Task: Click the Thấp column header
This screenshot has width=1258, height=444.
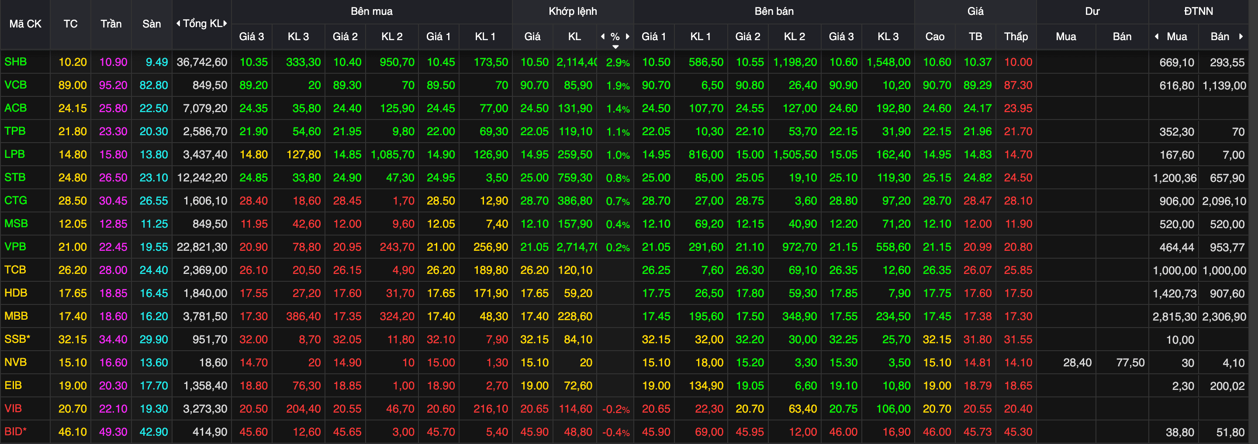Action: pyautogui.click(x=1016, y=37)
